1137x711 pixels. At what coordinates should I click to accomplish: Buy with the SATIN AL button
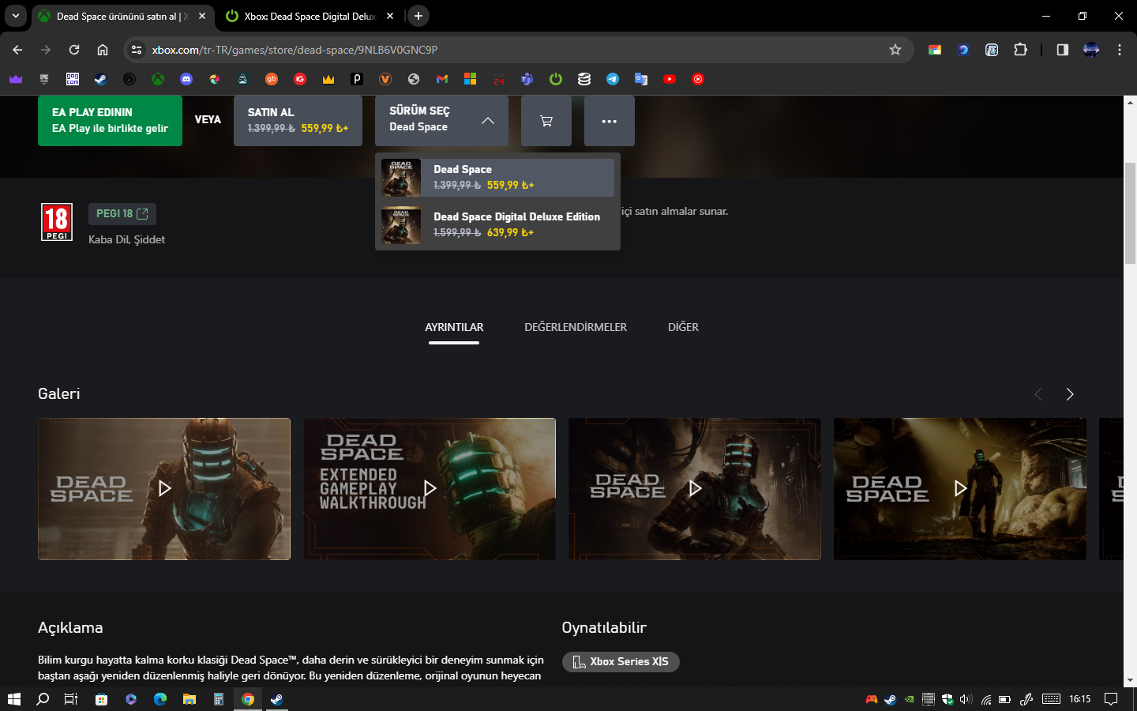click(x=298, y=121)
